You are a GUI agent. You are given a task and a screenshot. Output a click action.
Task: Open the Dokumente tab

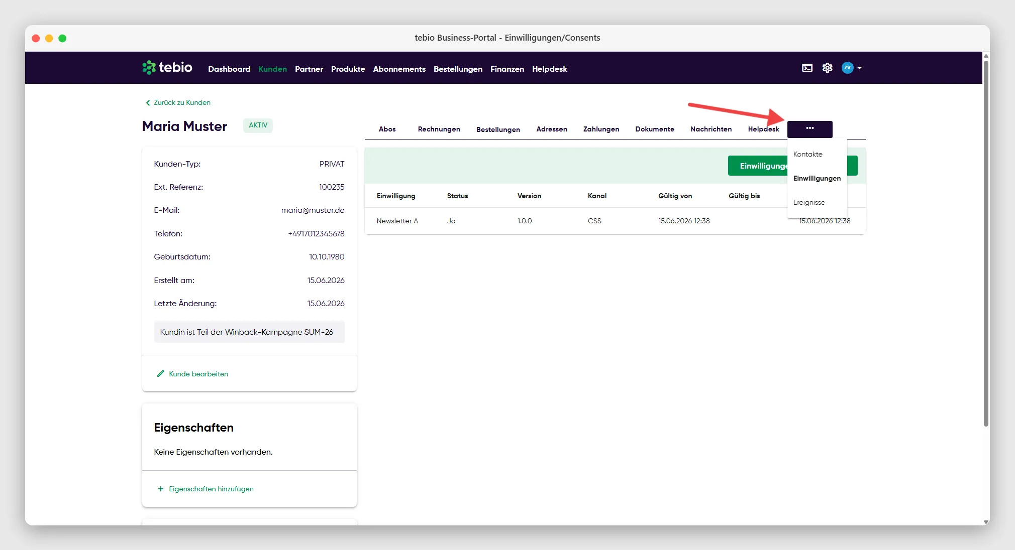(654, 129)
